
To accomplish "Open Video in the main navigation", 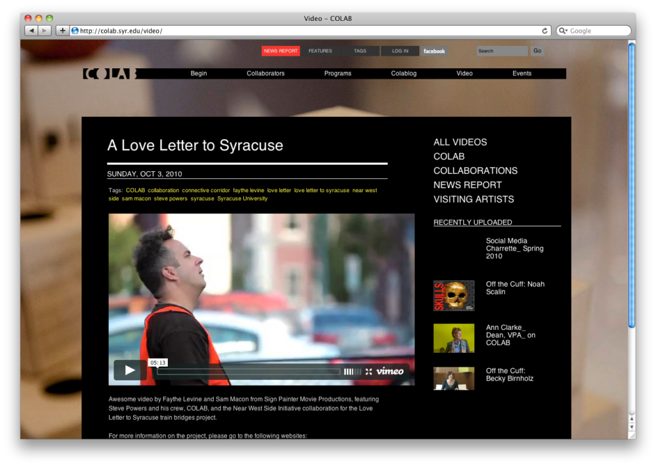I will tap(464, 73).
